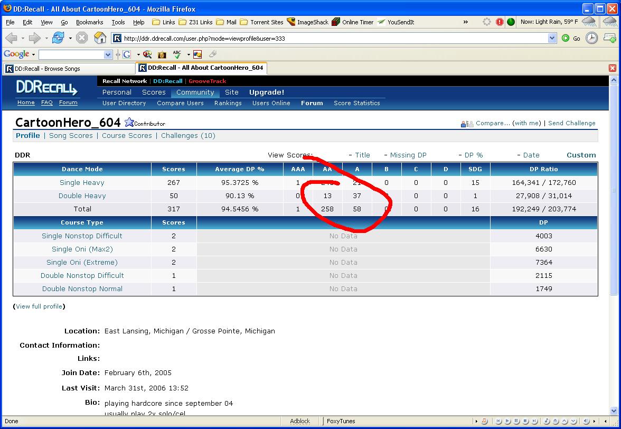Reload the page with the refresh icon
The image size is (621, 429).
pos(58,38)
